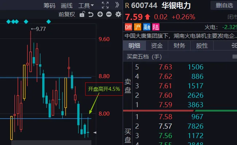Switch to the 股性 tab

(x=202, y=45)
